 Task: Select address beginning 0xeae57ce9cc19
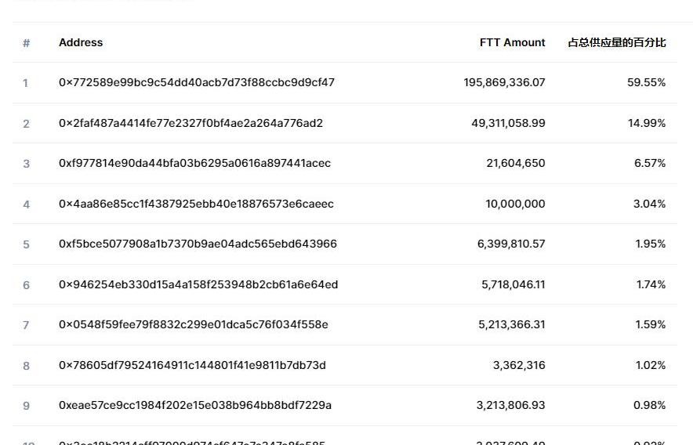(x=195, y=405)
